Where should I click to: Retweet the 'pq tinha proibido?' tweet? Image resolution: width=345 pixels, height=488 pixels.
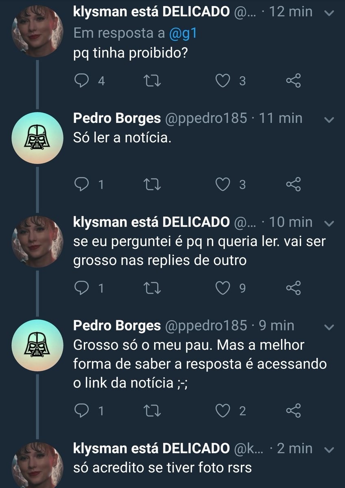[x=153, y=81]
